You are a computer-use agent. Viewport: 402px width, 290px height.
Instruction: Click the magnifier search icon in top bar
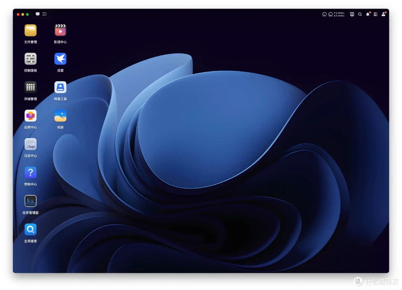(360, 14)
